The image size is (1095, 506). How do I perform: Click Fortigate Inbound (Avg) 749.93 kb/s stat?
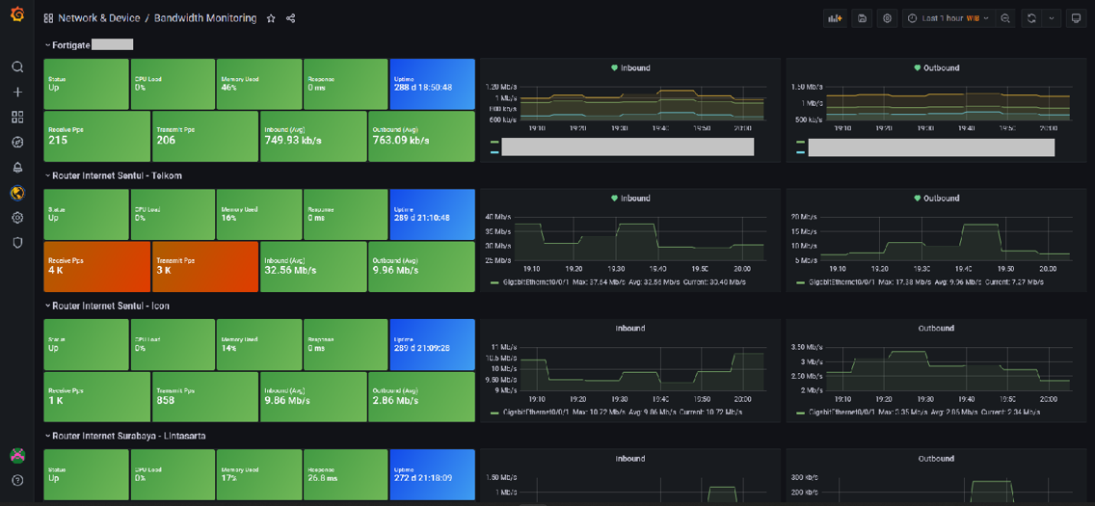pos(313,136)
